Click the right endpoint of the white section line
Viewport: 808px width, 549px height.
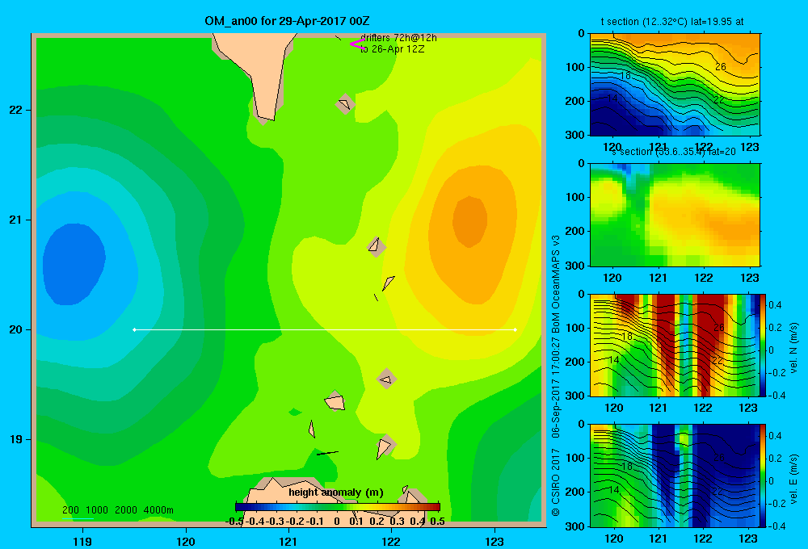point(515,329)
